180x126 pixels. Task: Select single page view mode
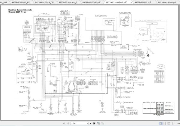click(160, 124)
